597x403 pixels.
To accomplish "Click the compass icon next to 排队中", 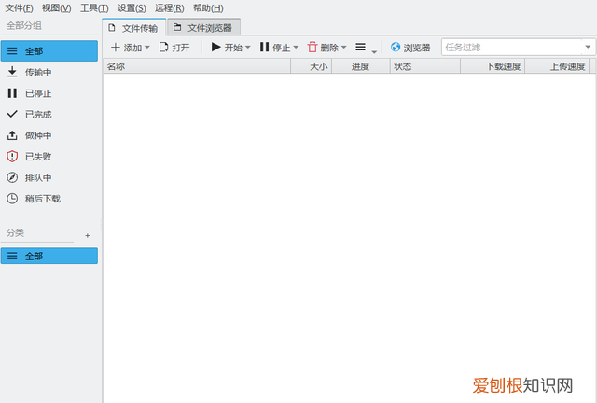I will [x=12, y=177].
